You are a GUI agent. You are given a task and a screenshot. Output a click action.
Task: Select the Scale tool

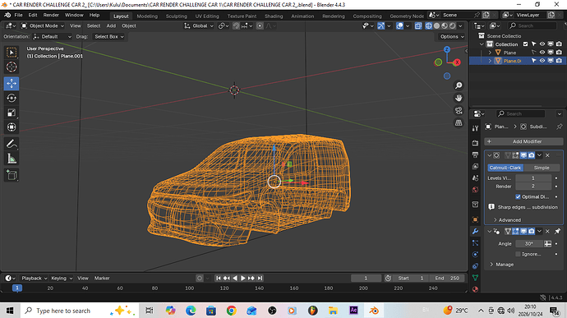coord(12,113)
